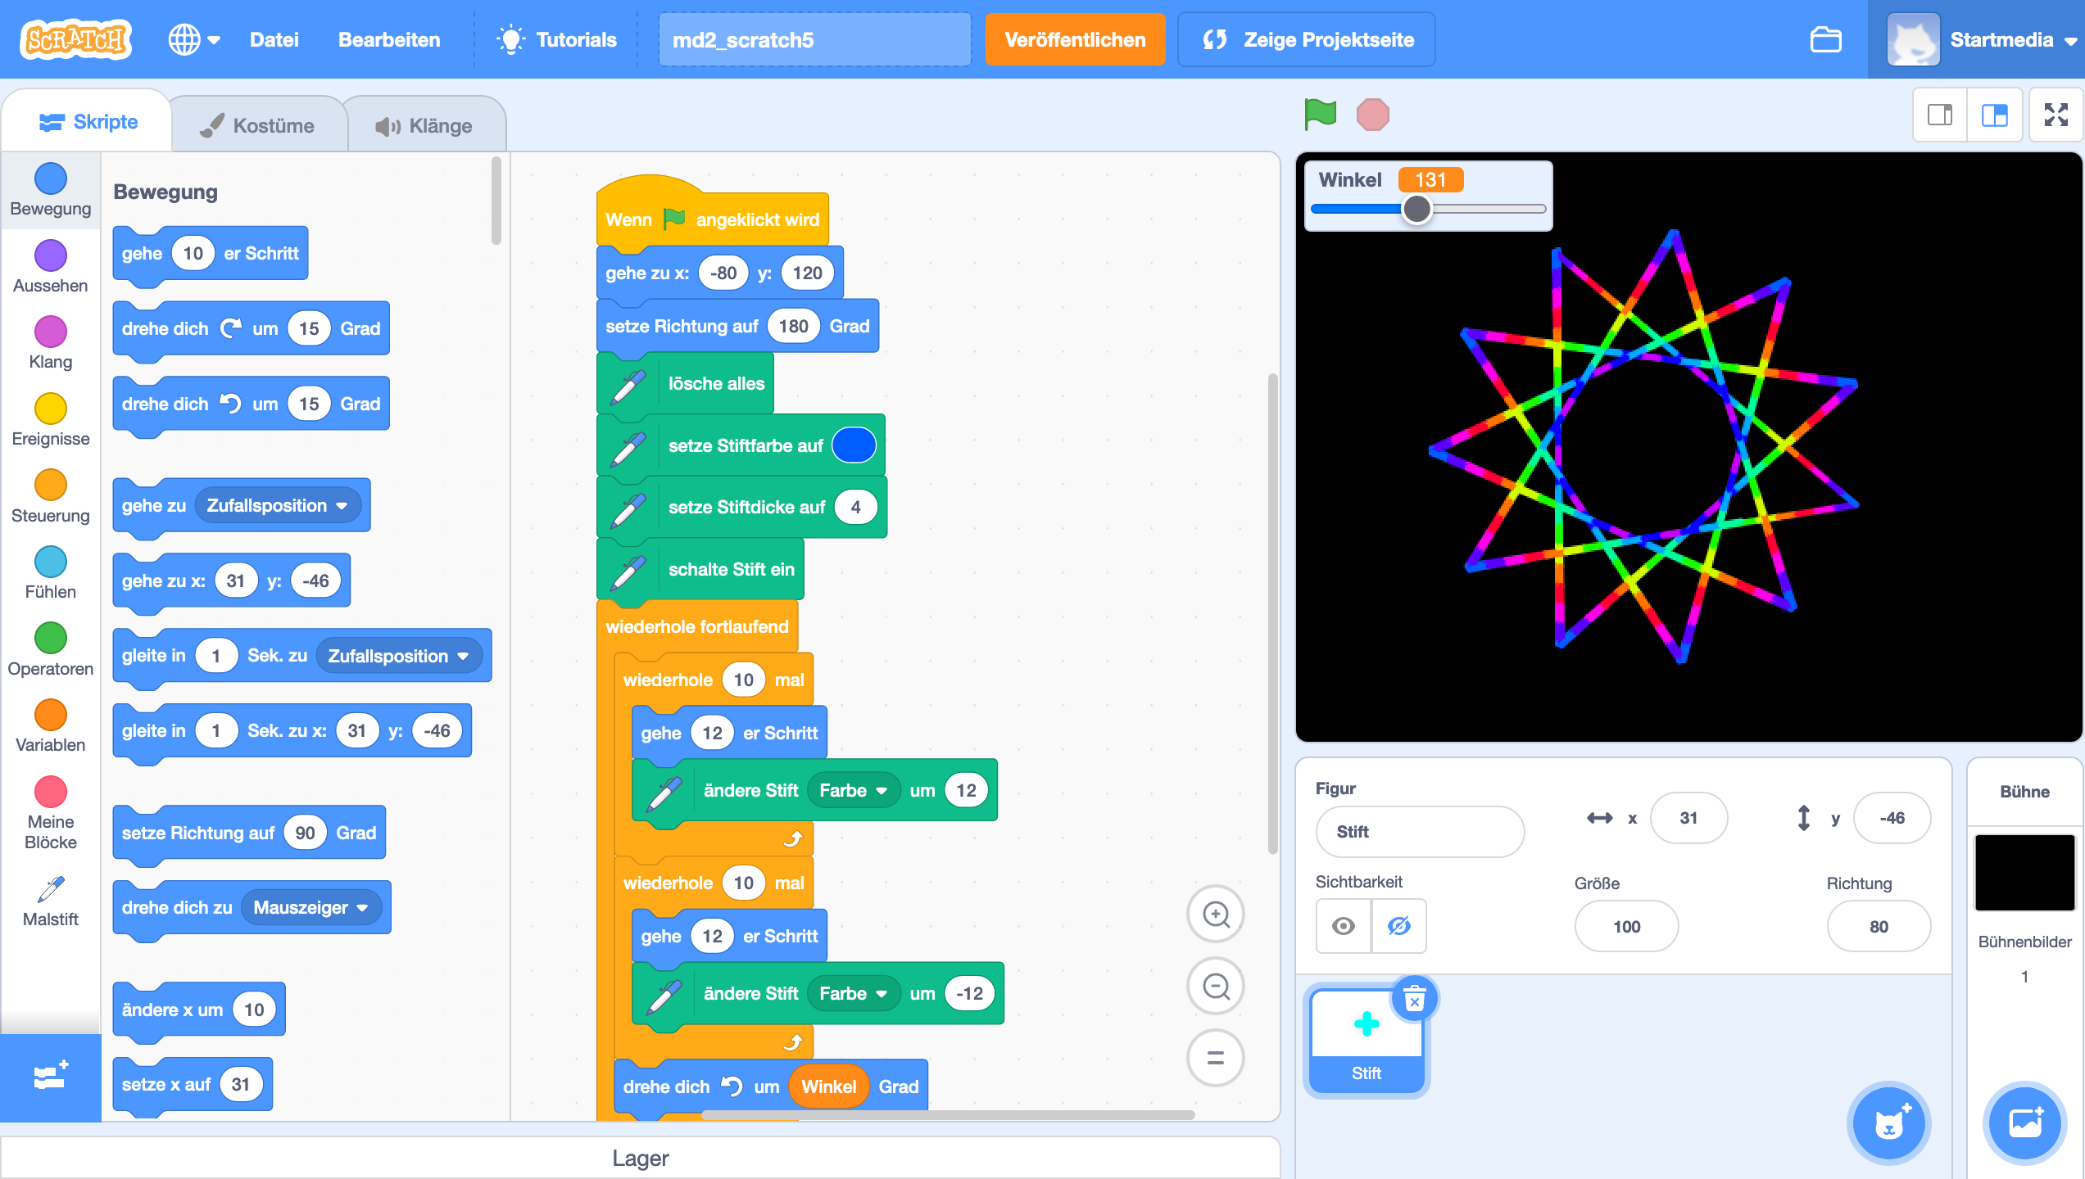Open the Datei menu
Screen dimensions: 2085x1179
pyautogui.click(x=274, y=39)
